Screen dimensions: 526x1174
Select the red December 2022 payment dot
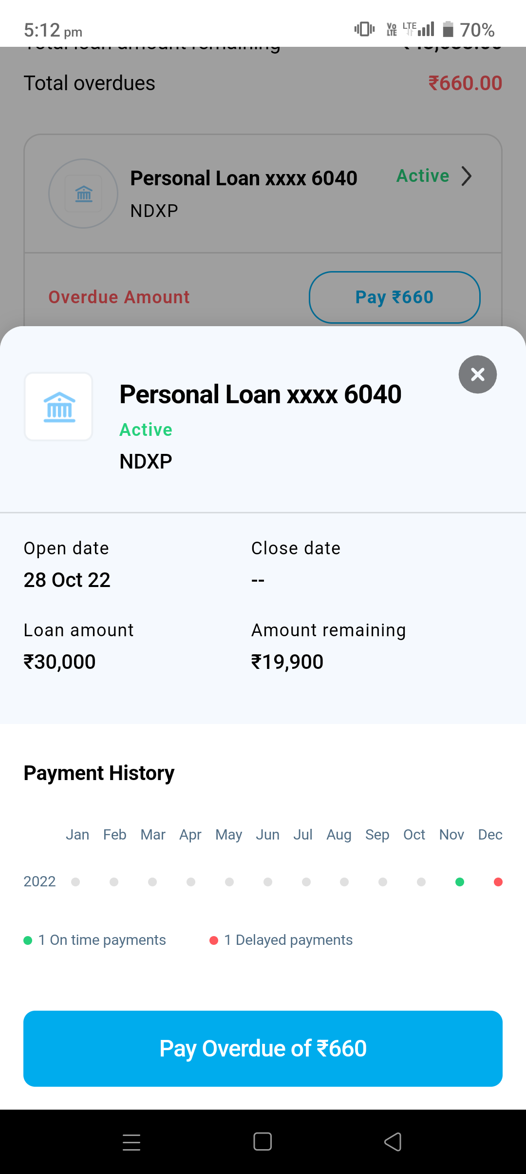[498, 882]
